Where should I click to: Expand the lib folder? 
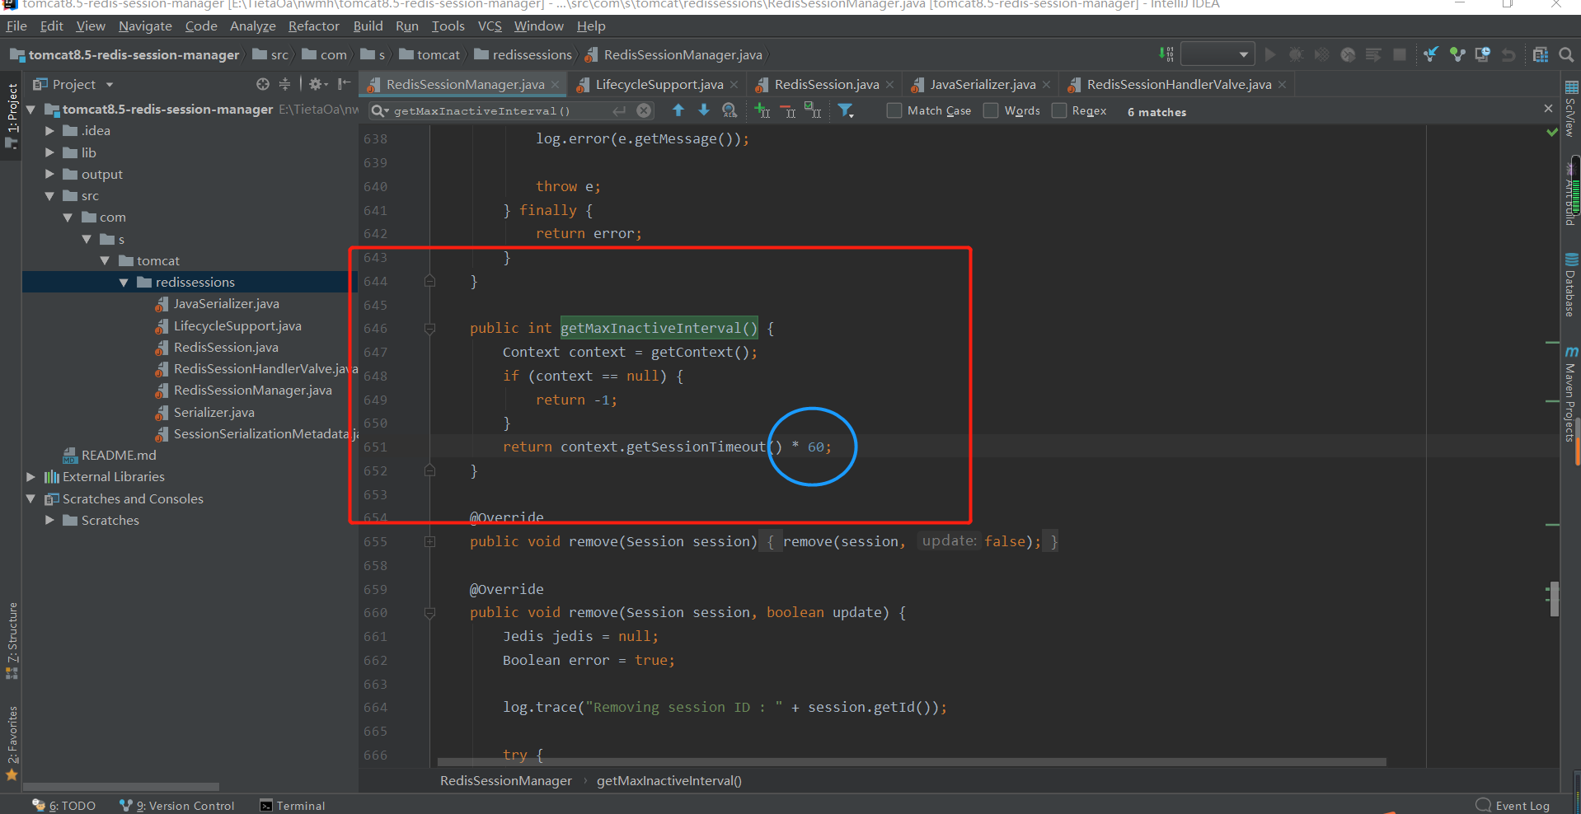tap(49, 152)
